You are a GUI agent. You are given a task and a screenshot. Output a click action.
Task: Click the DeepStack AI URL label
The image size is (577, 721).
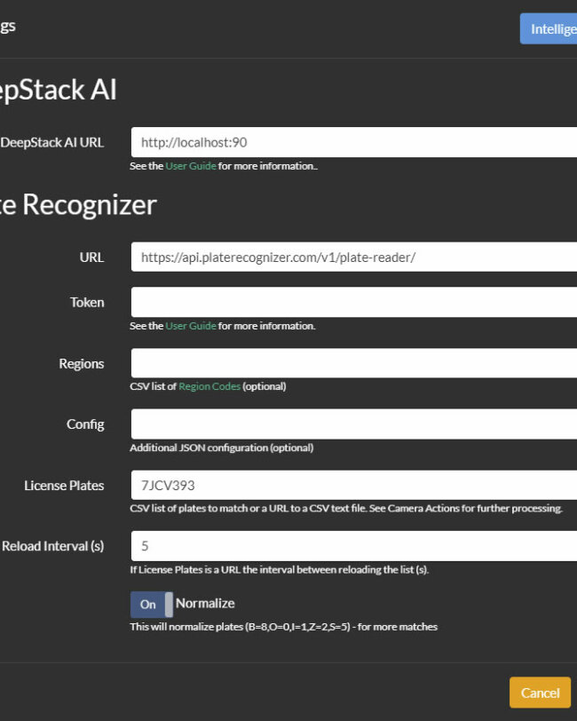coord(52,143)
